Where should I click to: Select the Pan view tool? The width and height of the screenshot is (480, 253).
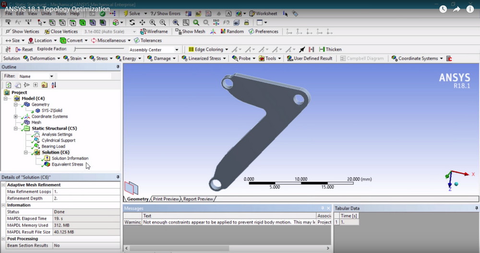pos(143,23)
